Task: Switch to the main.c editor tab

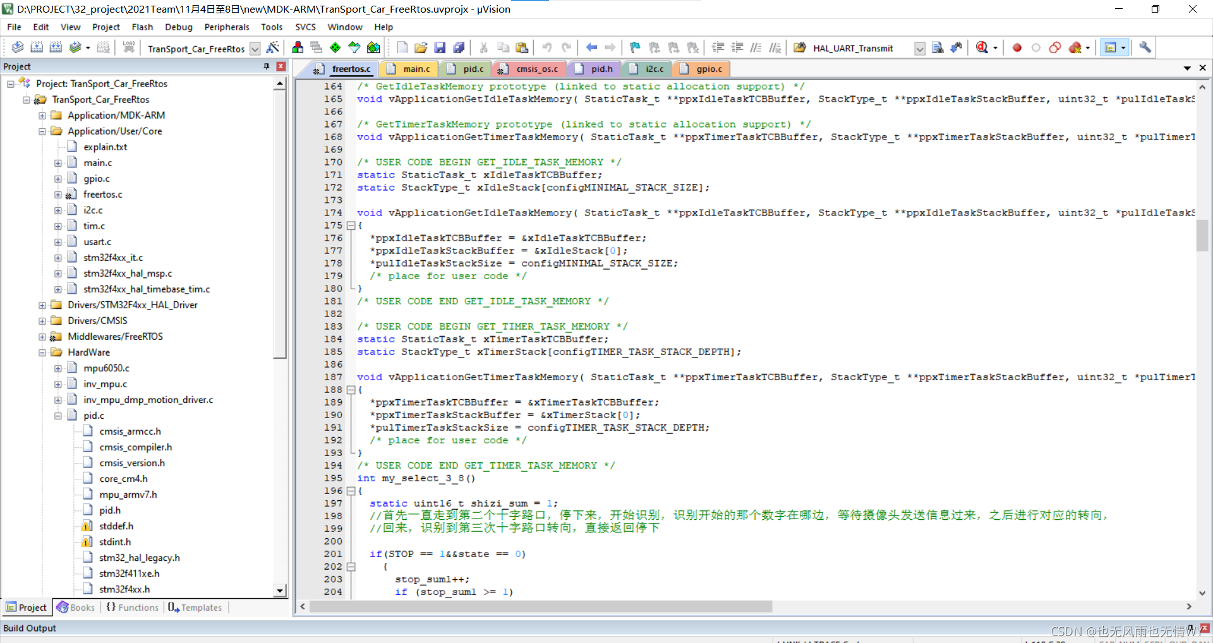Action: 409,69
